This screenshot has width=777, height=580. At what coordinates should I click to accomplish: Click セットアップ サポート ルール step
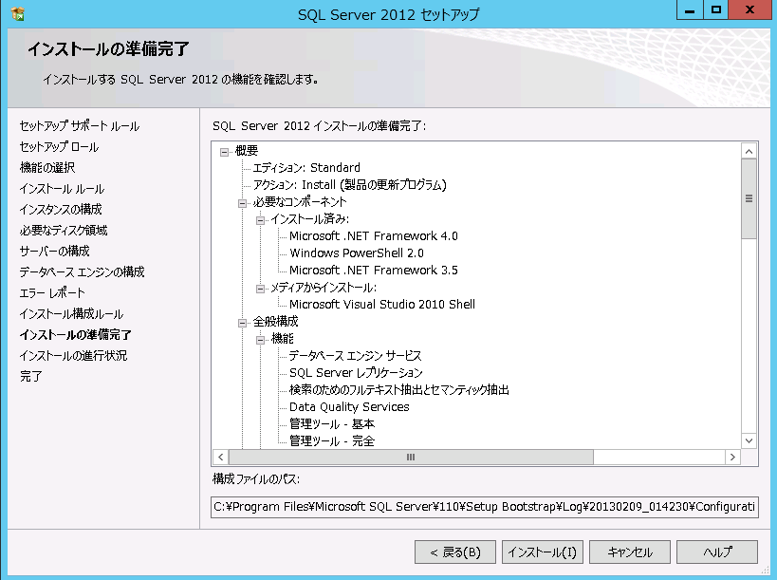click(80, 126)
